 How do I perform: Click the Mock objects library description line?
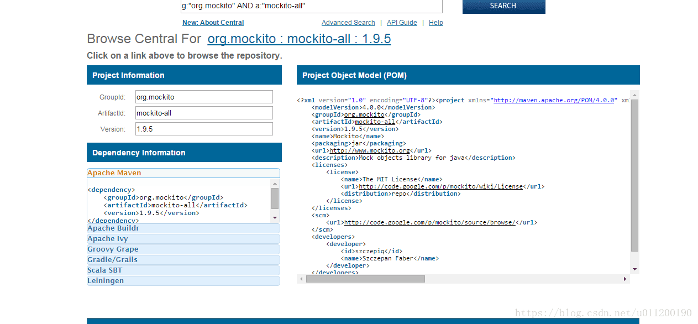413,158
